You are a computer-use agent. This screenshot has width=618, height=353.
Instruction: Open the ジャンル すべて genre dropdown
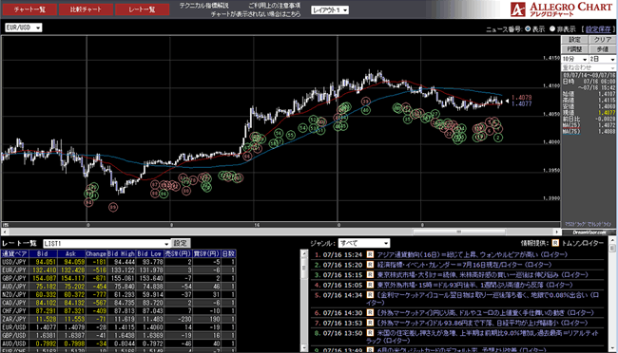[364, 243]
